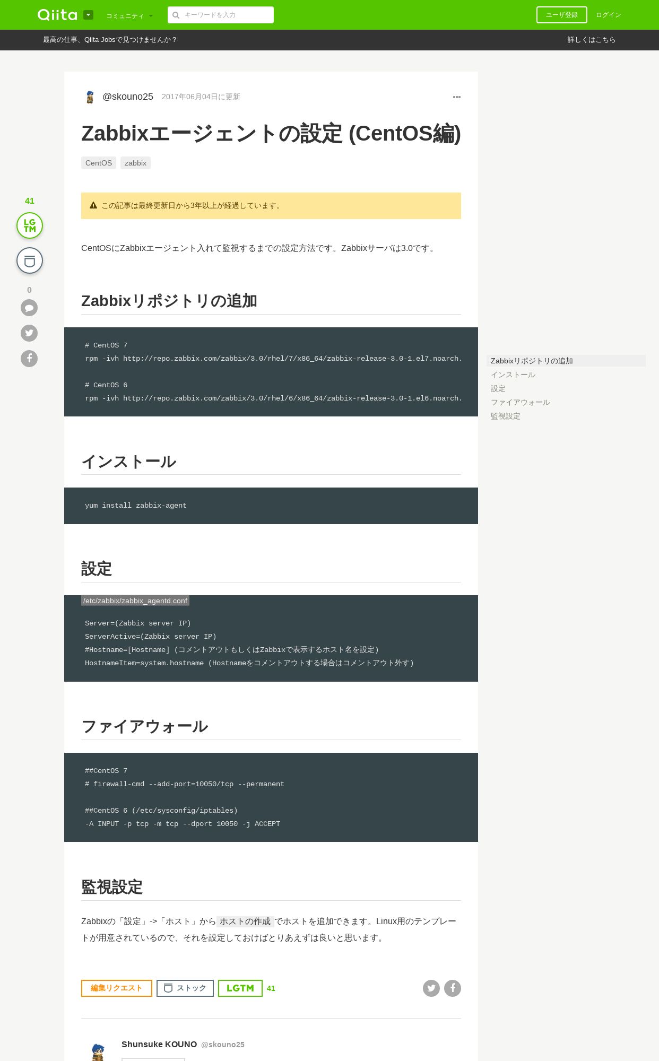Click the article title heading

271,133
